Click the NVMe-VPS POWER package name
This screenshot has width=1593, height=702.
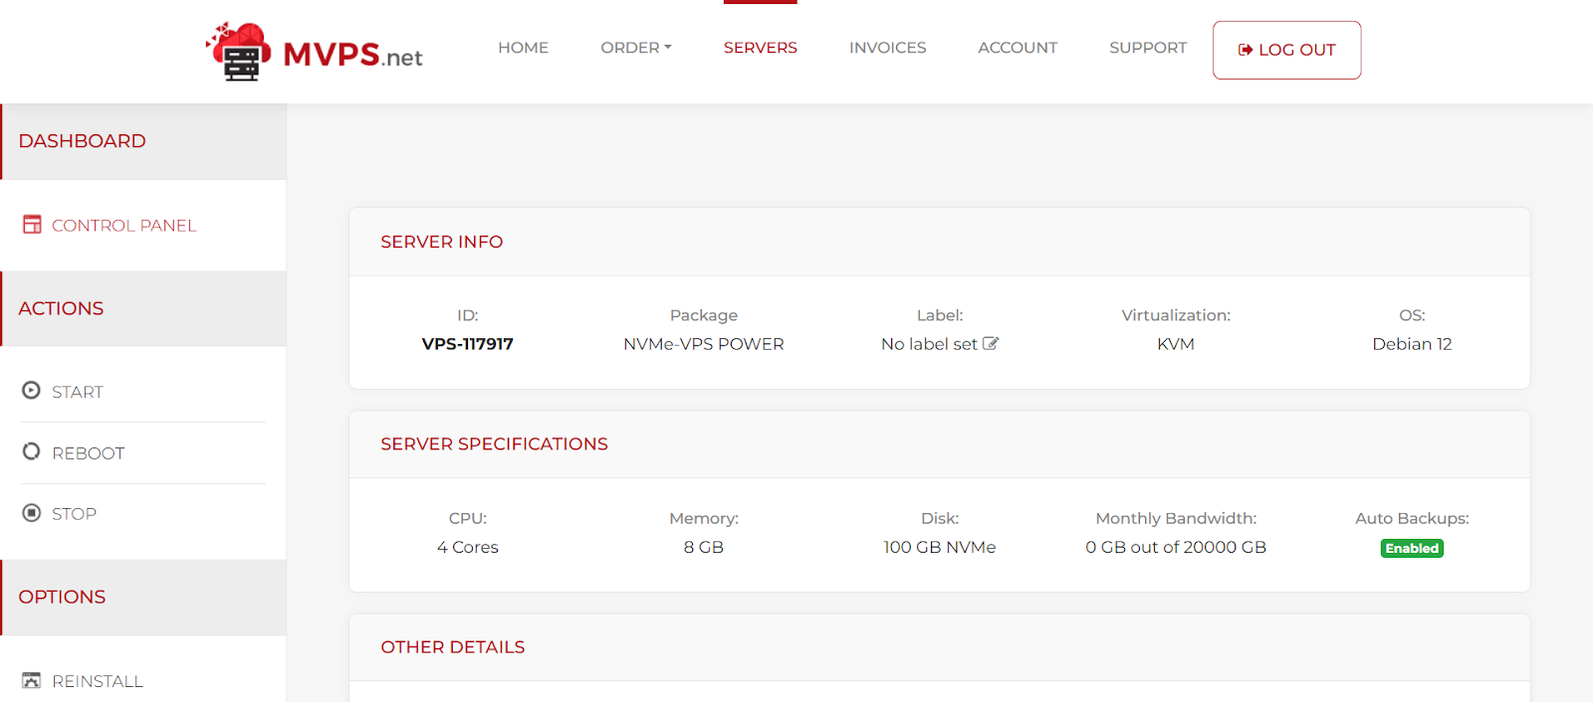tap(704, 344)
